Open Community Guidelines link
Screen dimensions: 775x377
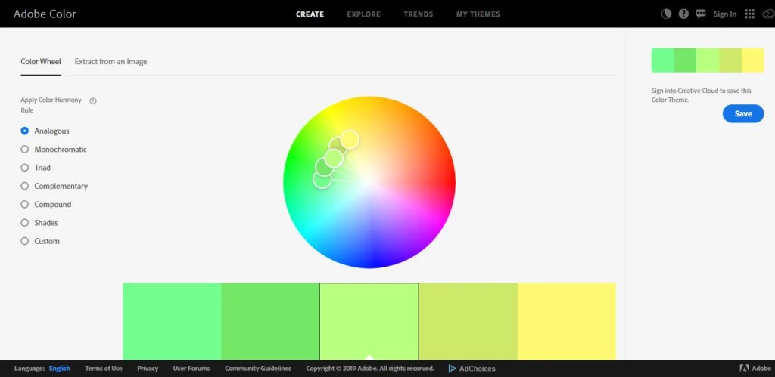click(x=258, y=368)
